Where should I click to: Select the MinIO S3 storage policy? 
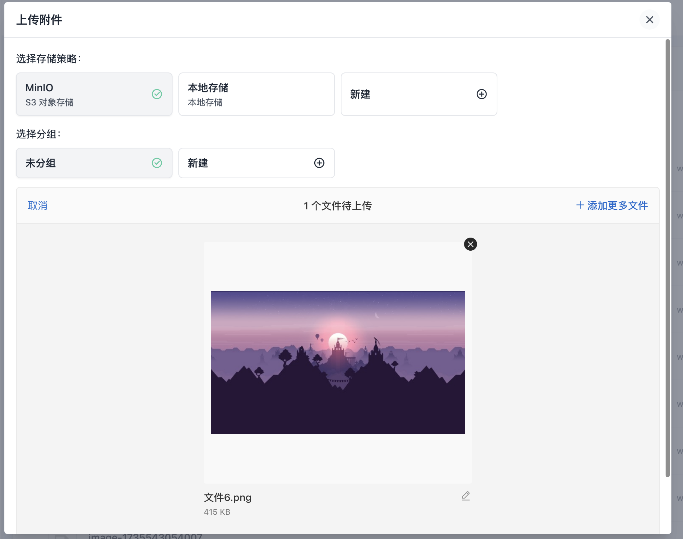(x=94, y=94)
